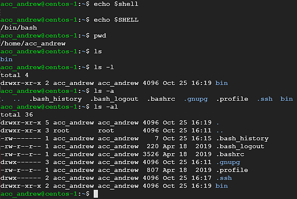This screenshot has width=297, height=199.
Task: Click .gnupg in the "ls -a" output row
Action: [196, 99]
